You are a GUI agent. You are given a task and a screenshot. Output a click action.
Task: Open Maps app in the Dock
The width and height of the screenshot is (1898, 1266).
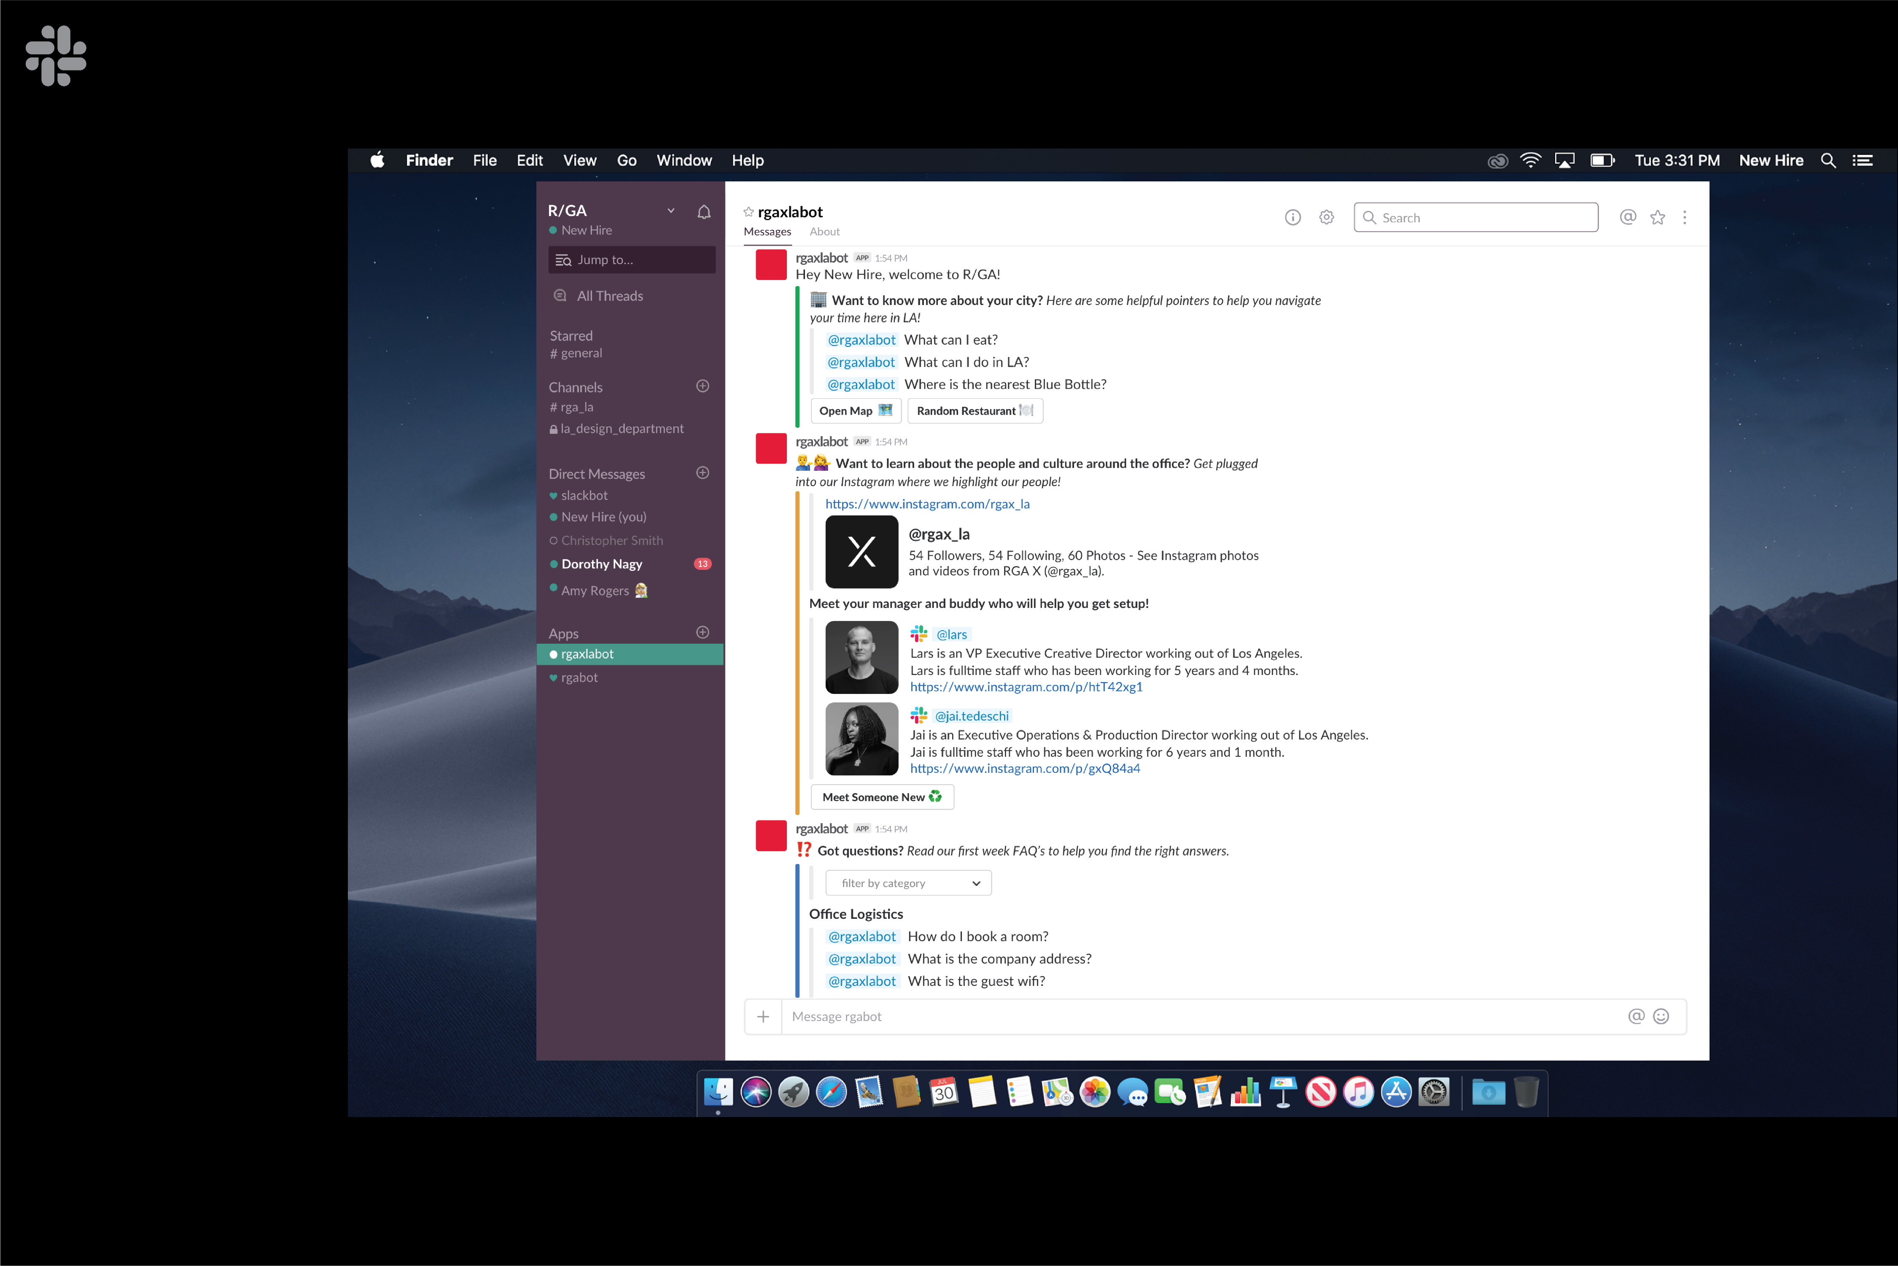tap(1057, 1093)
